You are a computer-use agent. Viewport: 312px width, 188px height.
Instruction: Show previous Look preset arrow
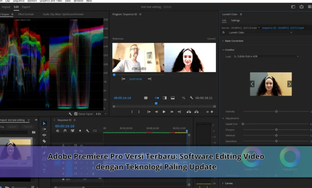252,84
